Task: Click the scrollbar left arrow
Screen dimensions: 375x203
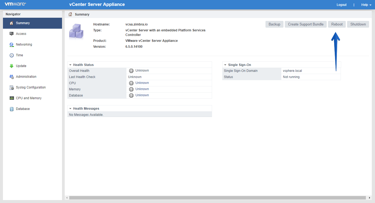Action: click(67, 198)
